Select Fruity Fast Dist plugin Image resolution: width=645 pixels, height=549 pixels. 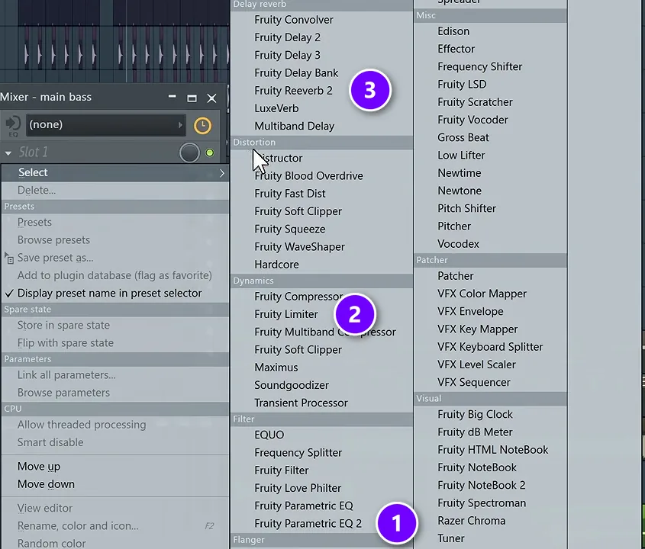pyautogui.click(x=289, y=193)
